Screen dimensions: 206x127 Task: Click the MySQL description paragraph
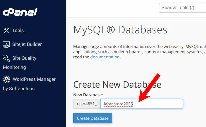[x=140, y=52]
